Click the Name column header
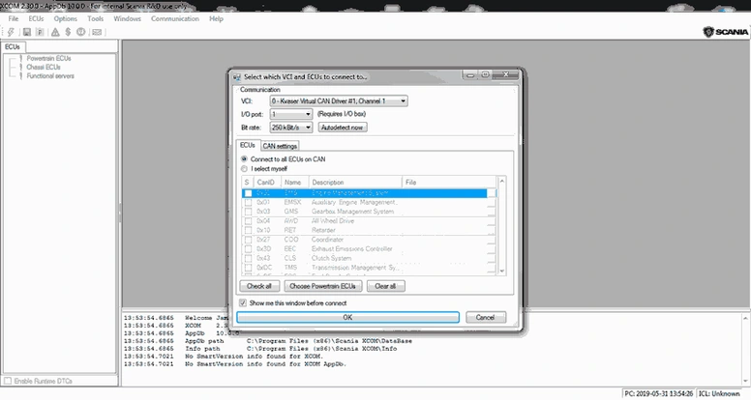The image size is (751, 400). pos(294,182)
